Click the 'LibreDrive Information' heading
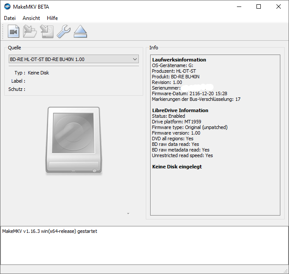 [x=180, y=110]
